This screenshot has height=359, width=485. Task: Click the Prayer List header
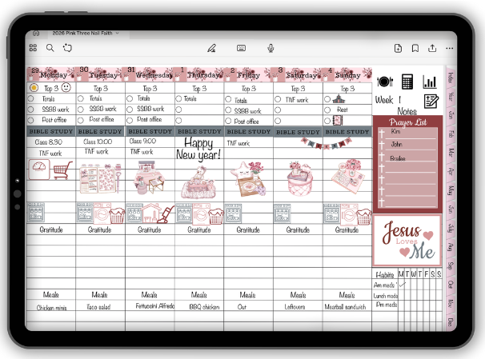point(407,122)
